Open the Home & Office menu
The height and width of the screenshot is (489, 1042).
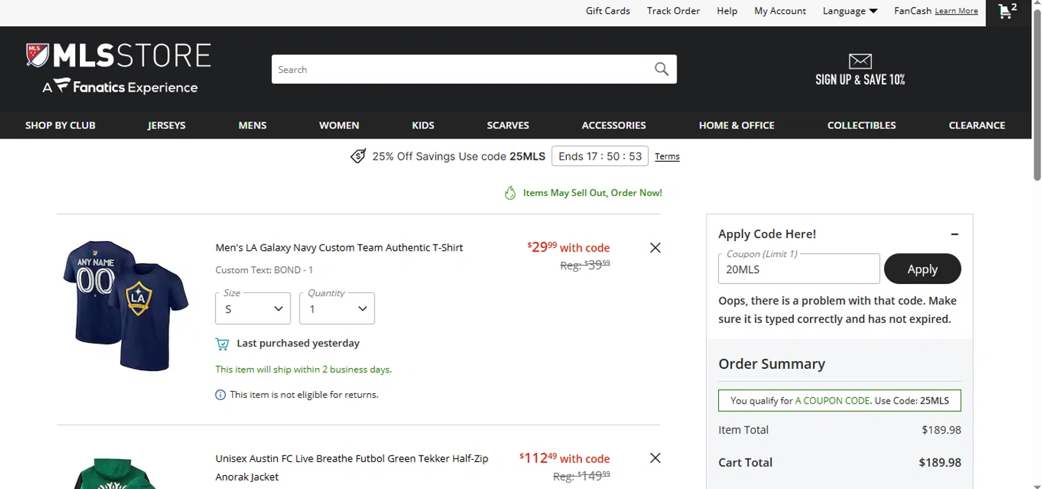[736, 126]
